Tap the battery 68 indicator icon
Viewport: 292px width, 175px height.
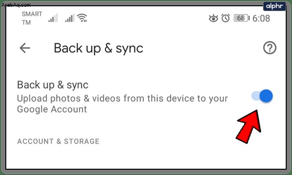coord(241,18)
